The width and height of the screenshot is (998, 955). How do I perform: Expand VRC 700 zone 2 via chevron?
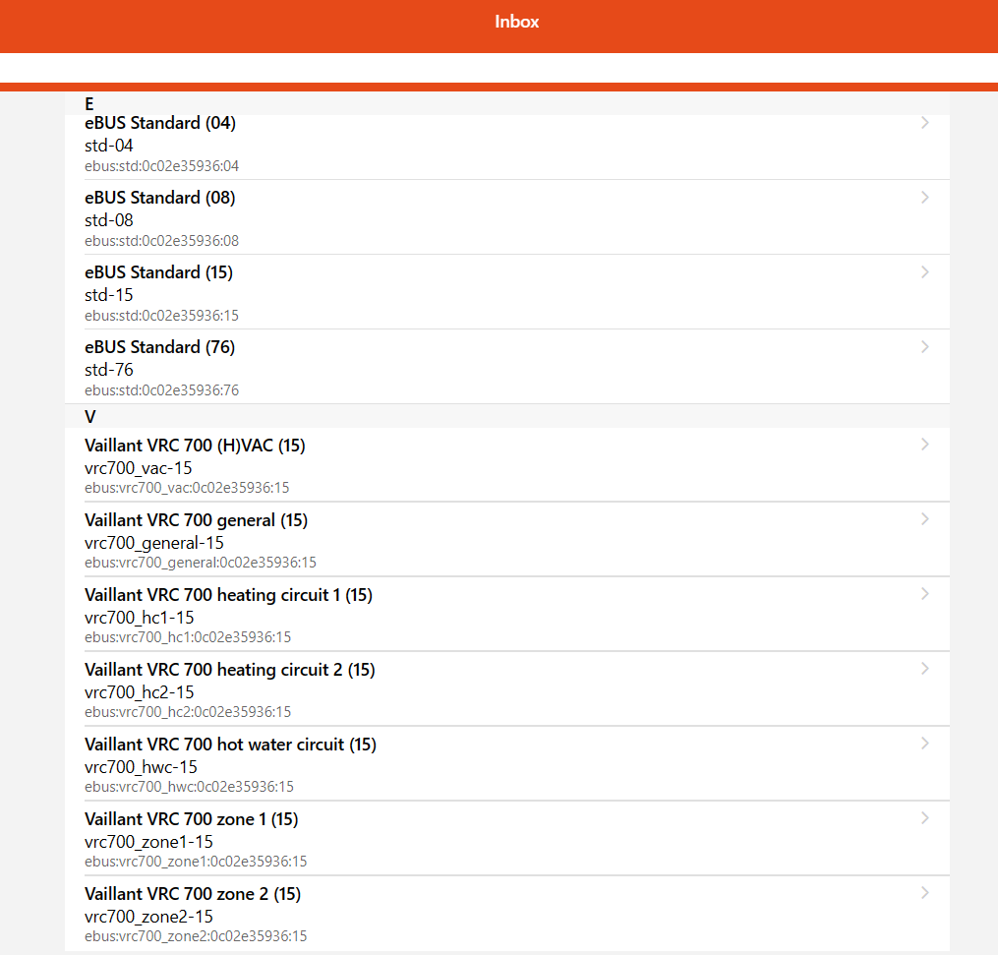pos(924,893)
